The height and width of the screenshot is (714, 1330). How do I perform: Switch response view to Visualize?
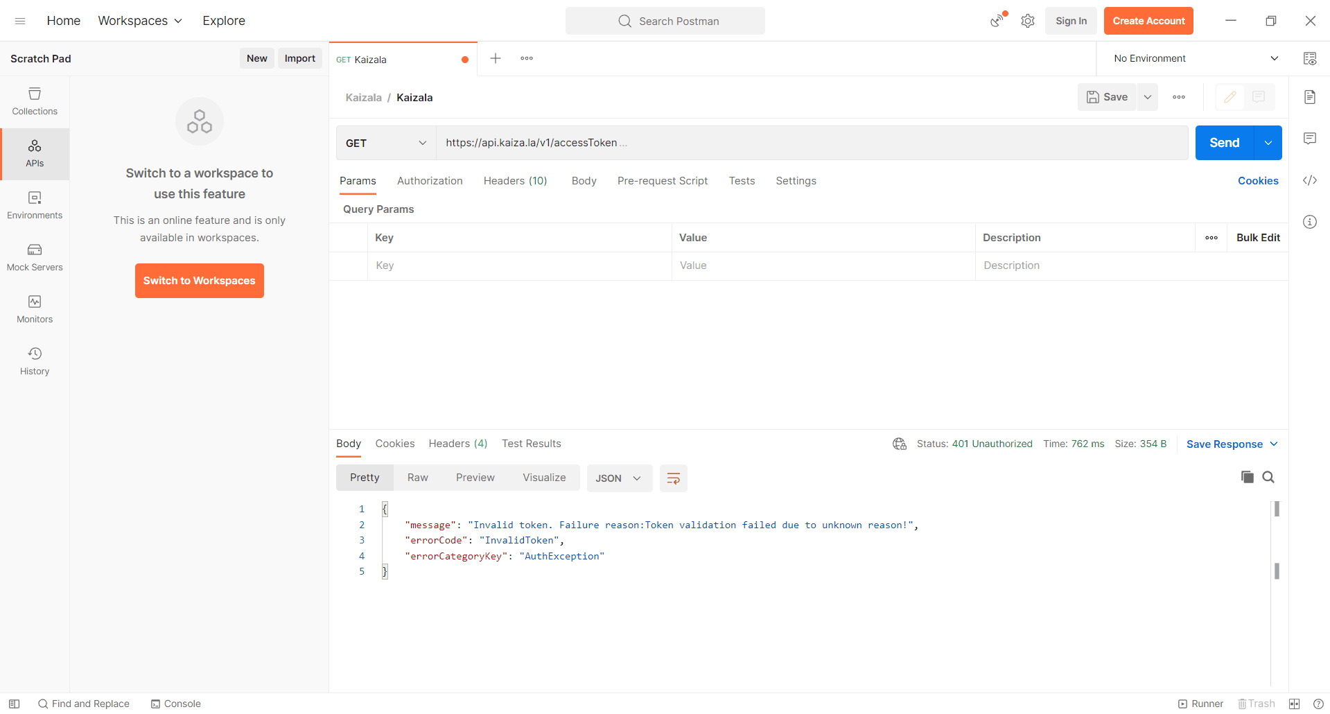[x=544, y=478]
